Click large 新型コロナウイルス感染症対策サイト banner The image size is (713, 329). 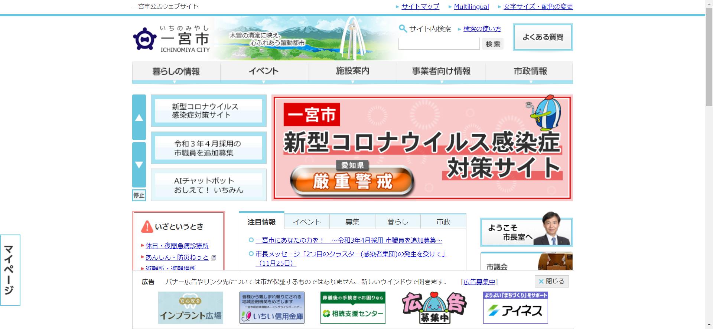tap(422, 148)
